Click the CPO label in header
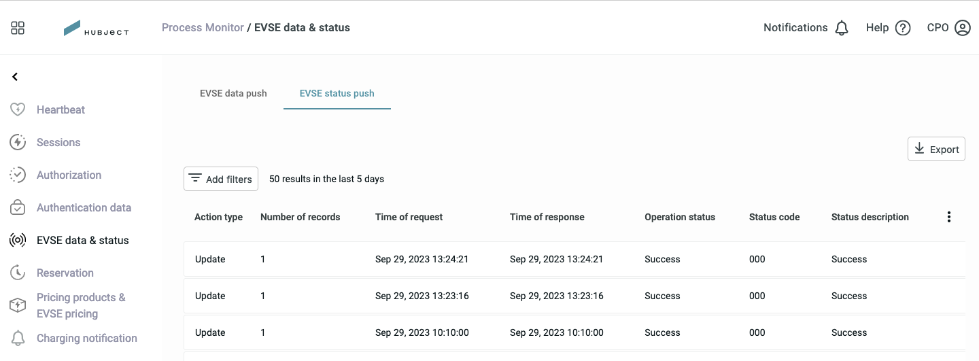 [x=938, y=28]
